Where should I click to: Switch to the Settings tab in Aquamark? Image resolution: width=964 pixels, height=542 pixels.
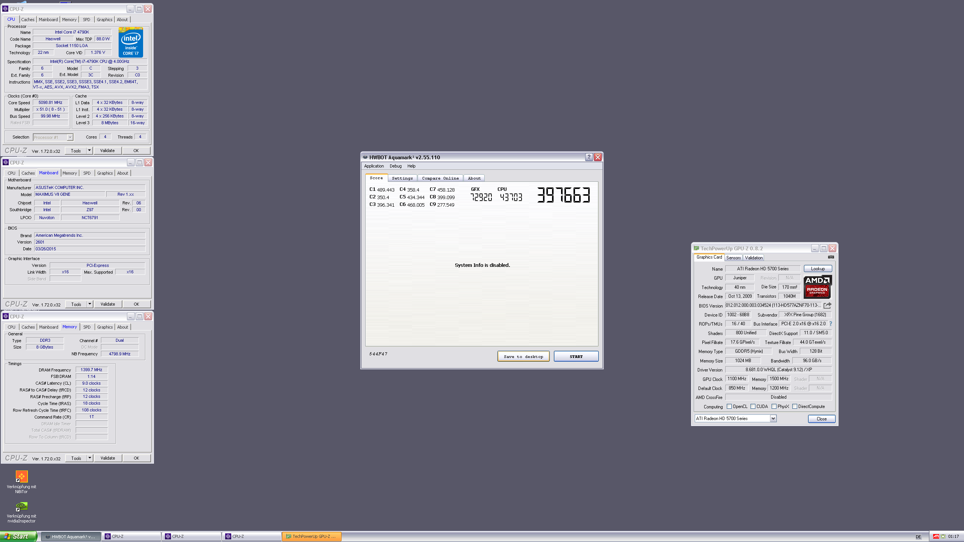(x=402, y=178)
